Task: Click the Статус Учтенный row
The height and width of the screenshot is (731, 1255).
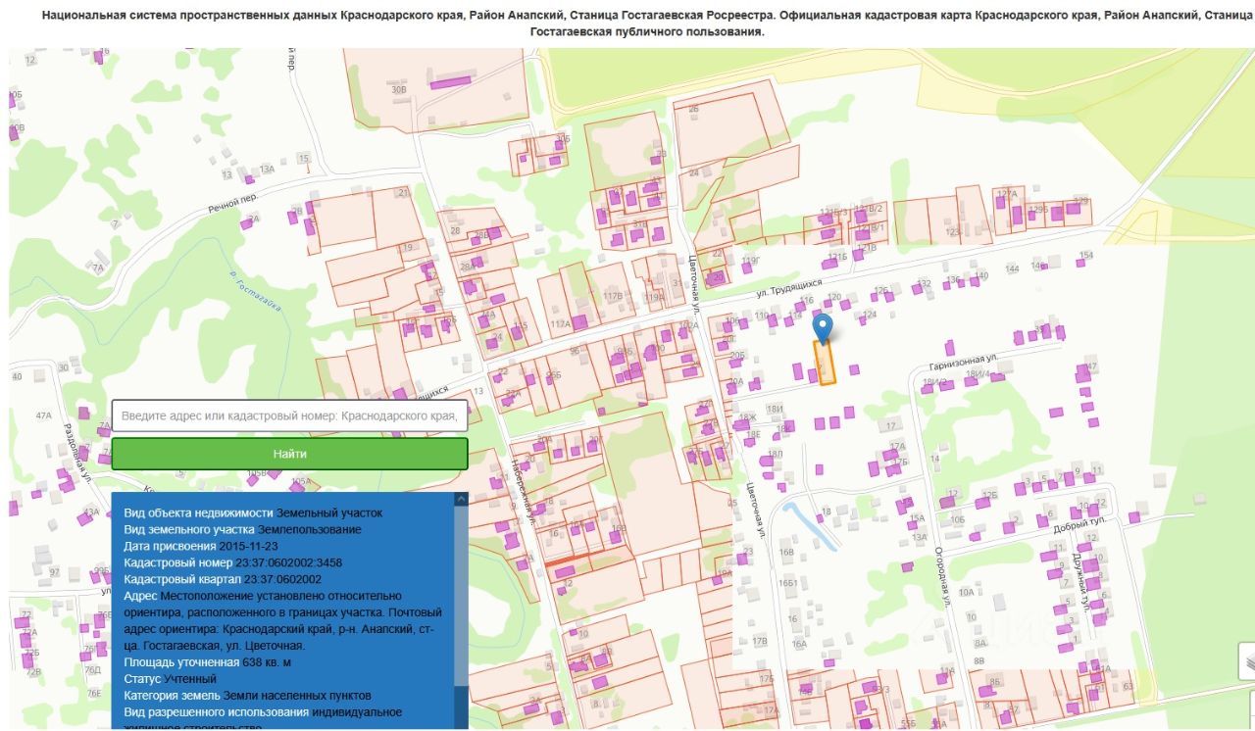Action: pyautogui.click(x=170, y=679)
